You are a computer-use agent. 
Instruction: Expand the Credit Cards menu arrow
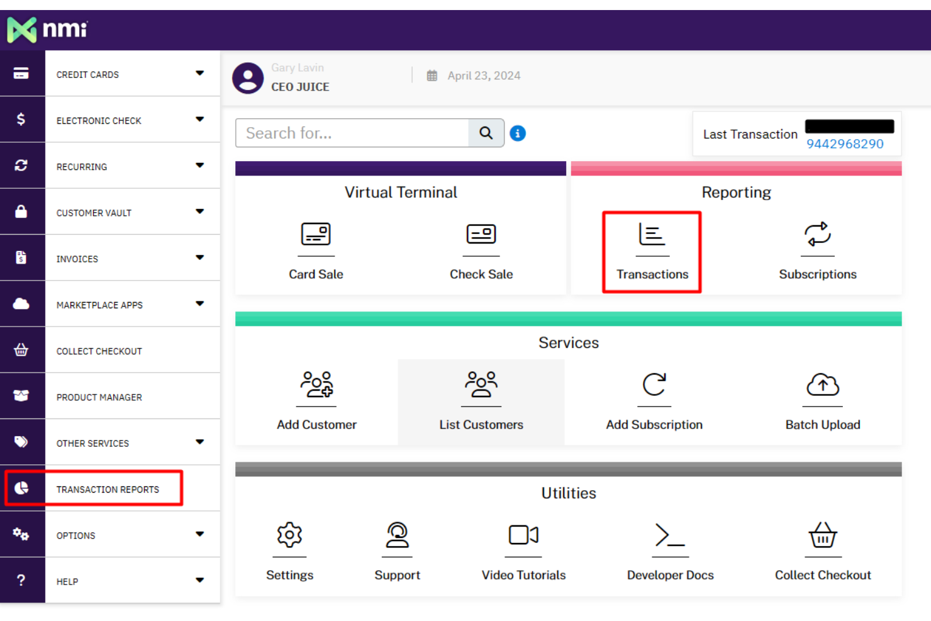pos(199,74)
